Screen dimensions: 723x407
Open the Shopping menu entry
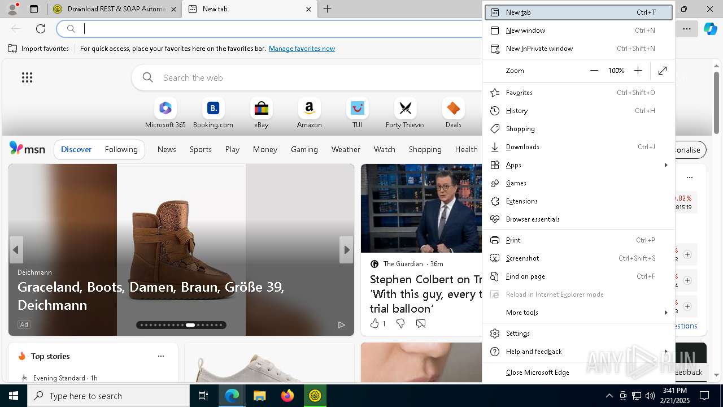pyautogui.click(x=579, y=129)
